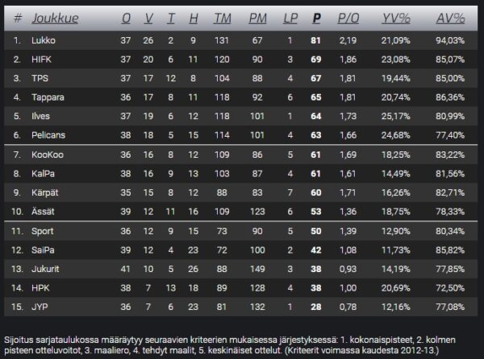Select Jukurit in the table
The height and width of the screenshot is (359, 484).
(47, 269)
